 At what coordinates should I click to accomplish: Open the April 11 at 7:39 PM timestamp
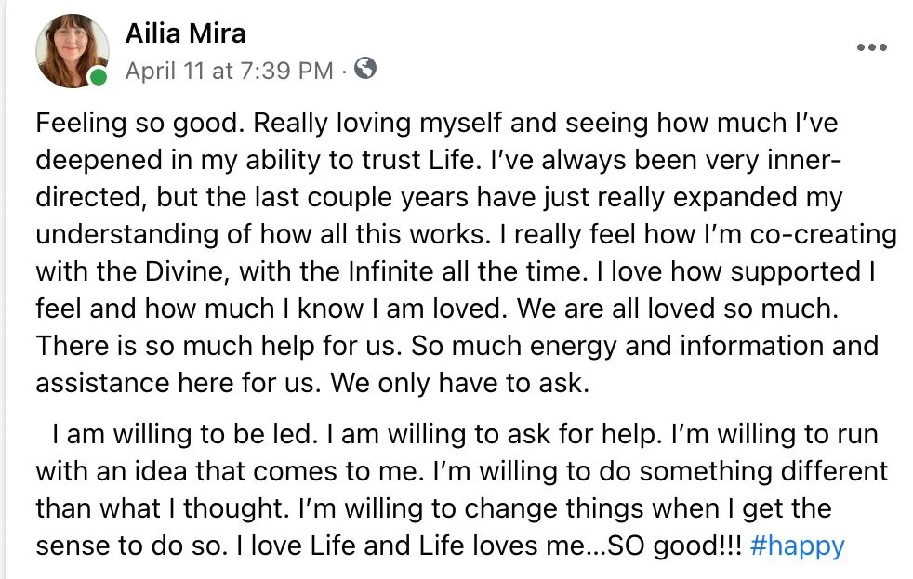click(x=229, y=71)
